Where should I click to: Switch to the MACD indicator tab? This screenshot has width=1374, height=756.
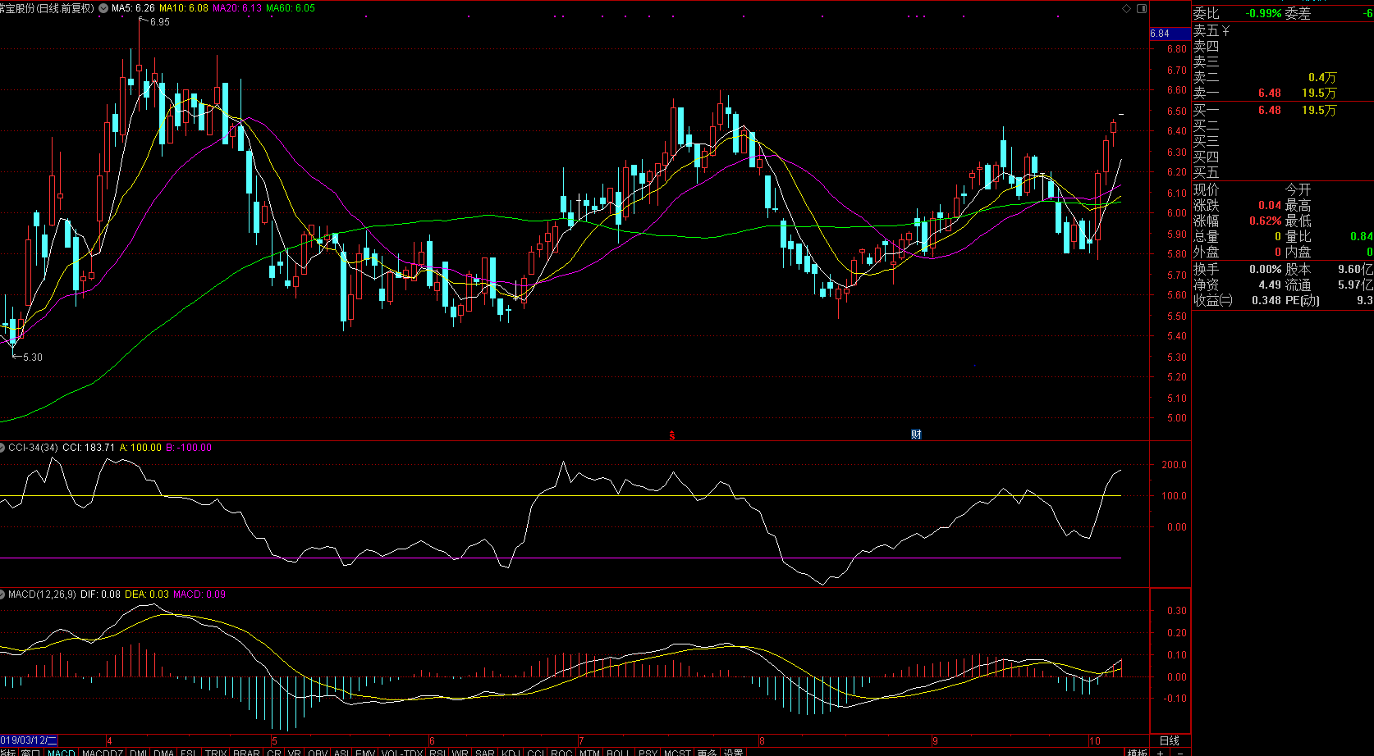tap(62, 752)
